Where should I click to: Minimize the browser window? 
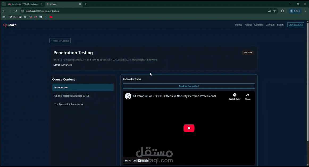click(x=290, y=4)
